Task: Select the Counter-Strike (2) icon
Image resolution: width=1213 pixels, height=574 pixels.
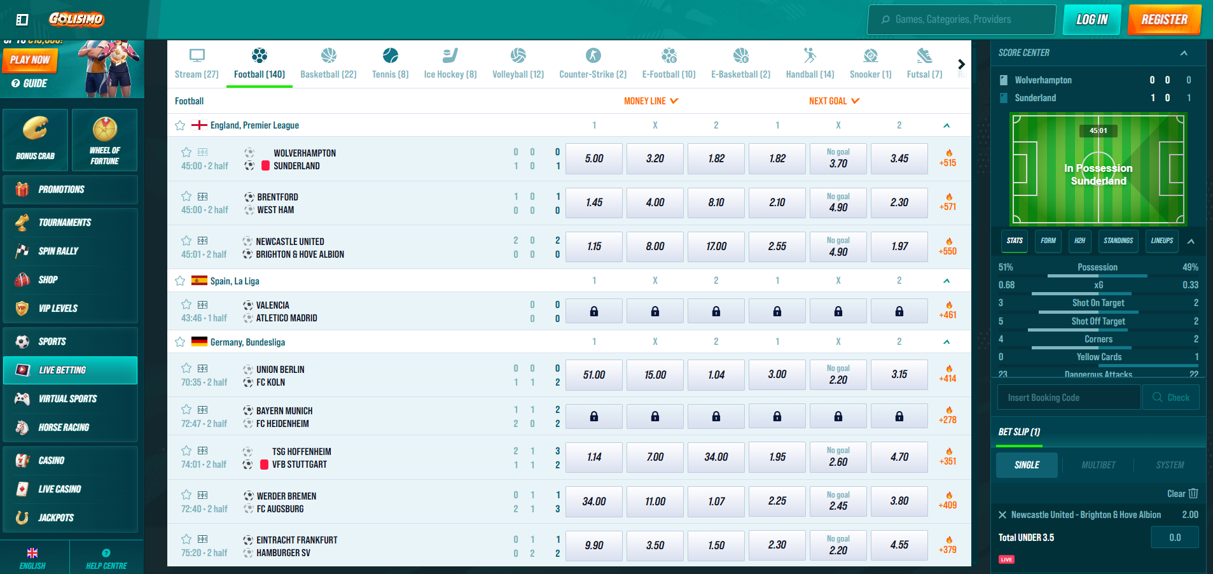Action: click(593, 55)
